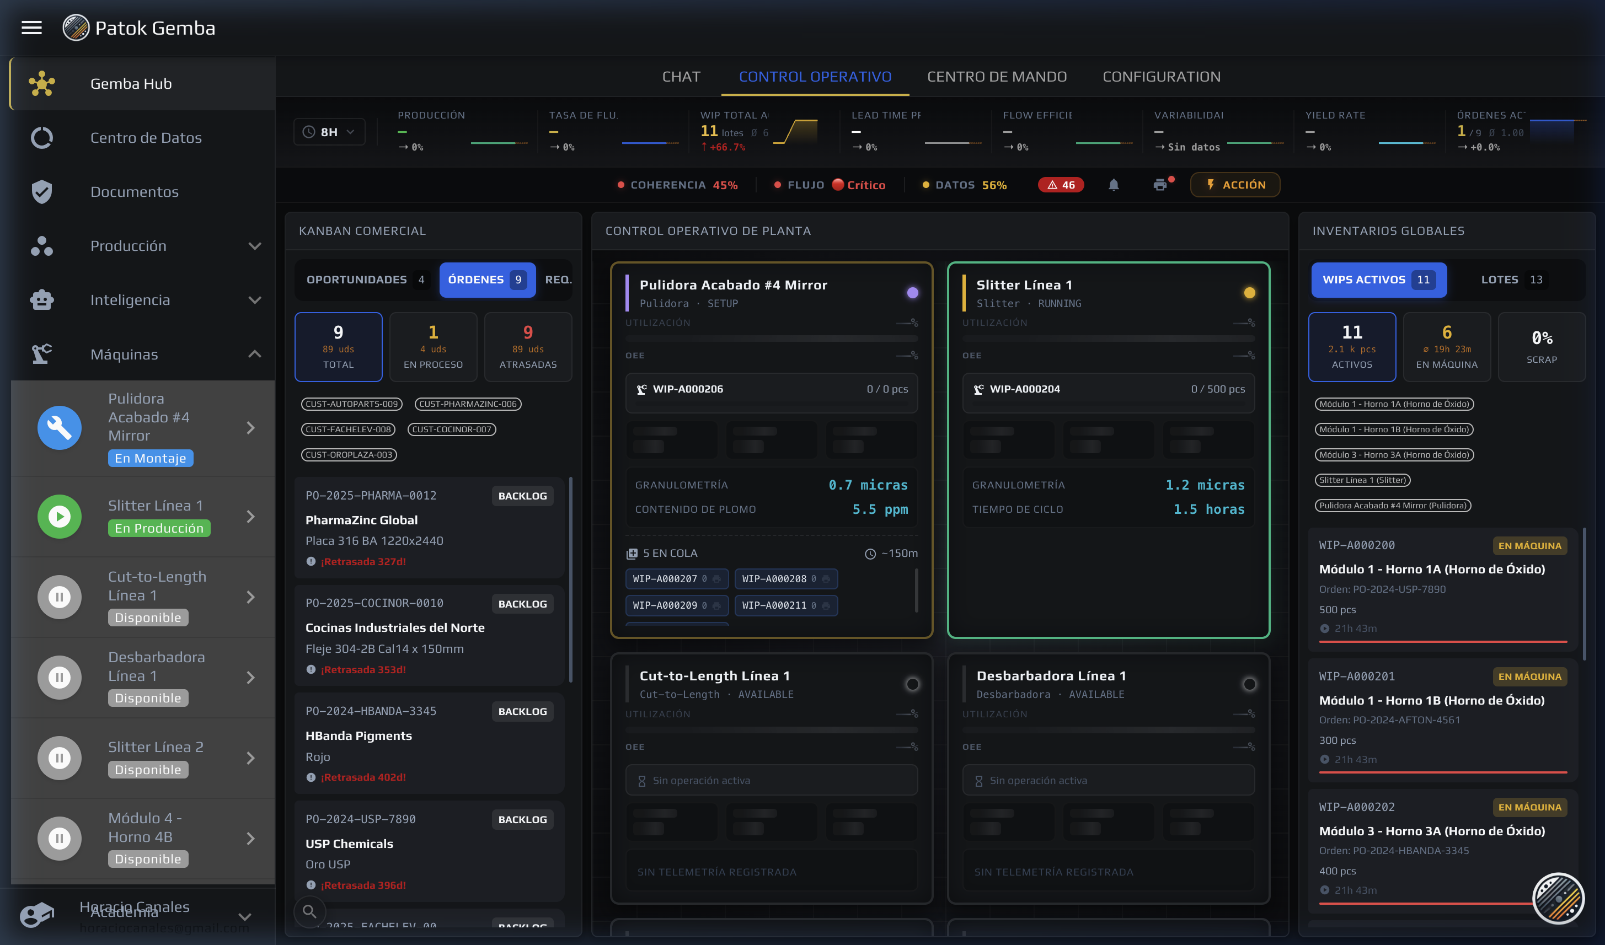Collapse the Máquinas sidebar section

[255, 354]
